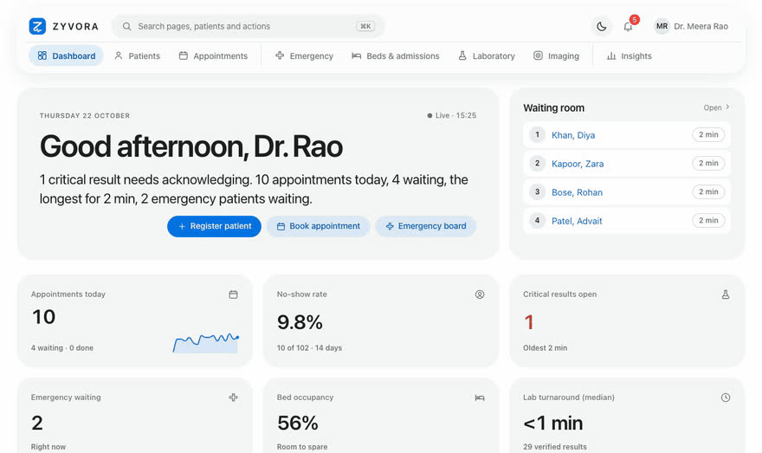Open patient Khan, Diya
Viewport: 762px width, 453px height.
point(573,135)
